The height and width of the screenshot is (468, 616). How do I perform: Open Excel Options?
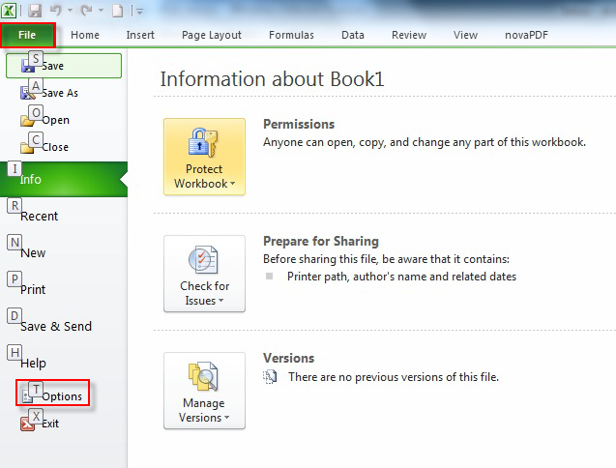click(52, 393)
